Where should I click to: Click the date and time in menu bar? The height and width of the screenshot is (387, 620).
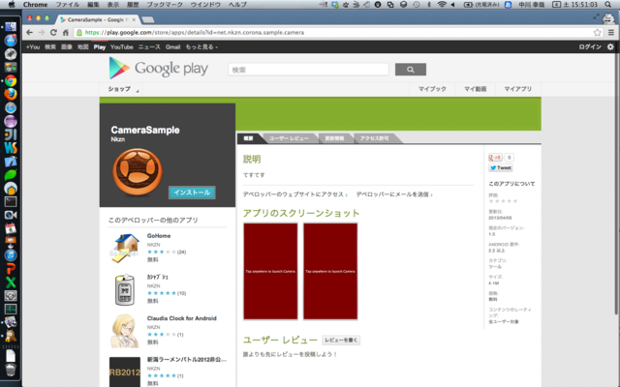point(580,4)
